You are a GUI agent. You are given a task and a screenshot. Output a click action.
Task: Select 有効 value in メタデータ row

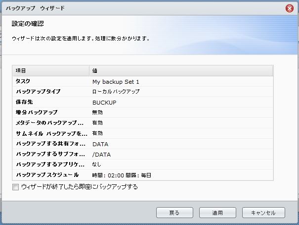(97, 123)
